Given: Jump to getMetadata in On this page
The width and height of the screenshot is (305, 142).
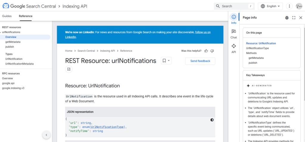Looking at the screenshot, I should (x=256, y=58).
